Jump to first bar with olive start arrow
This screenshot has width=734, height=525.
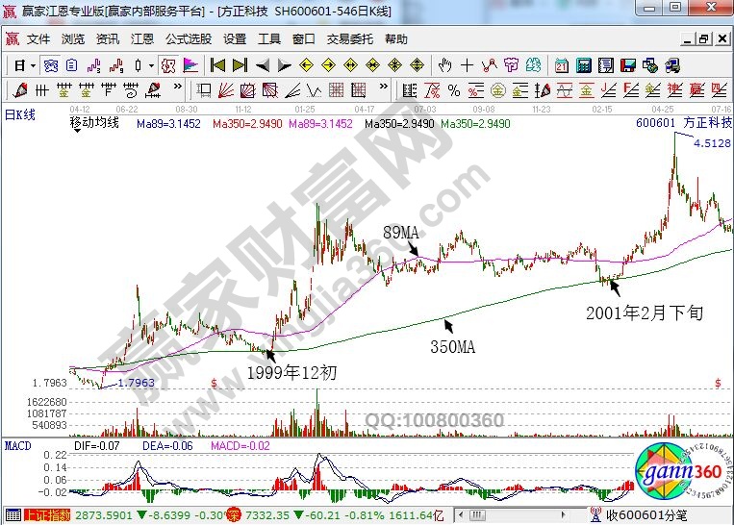click(x=217, y=65)
